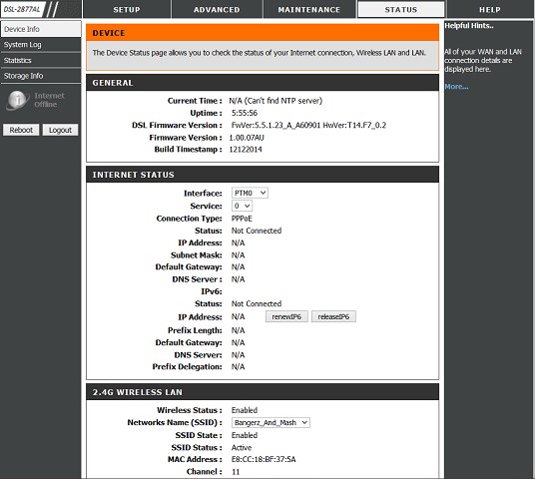Click the Wireless Status value Enabled

click(245, 410)
